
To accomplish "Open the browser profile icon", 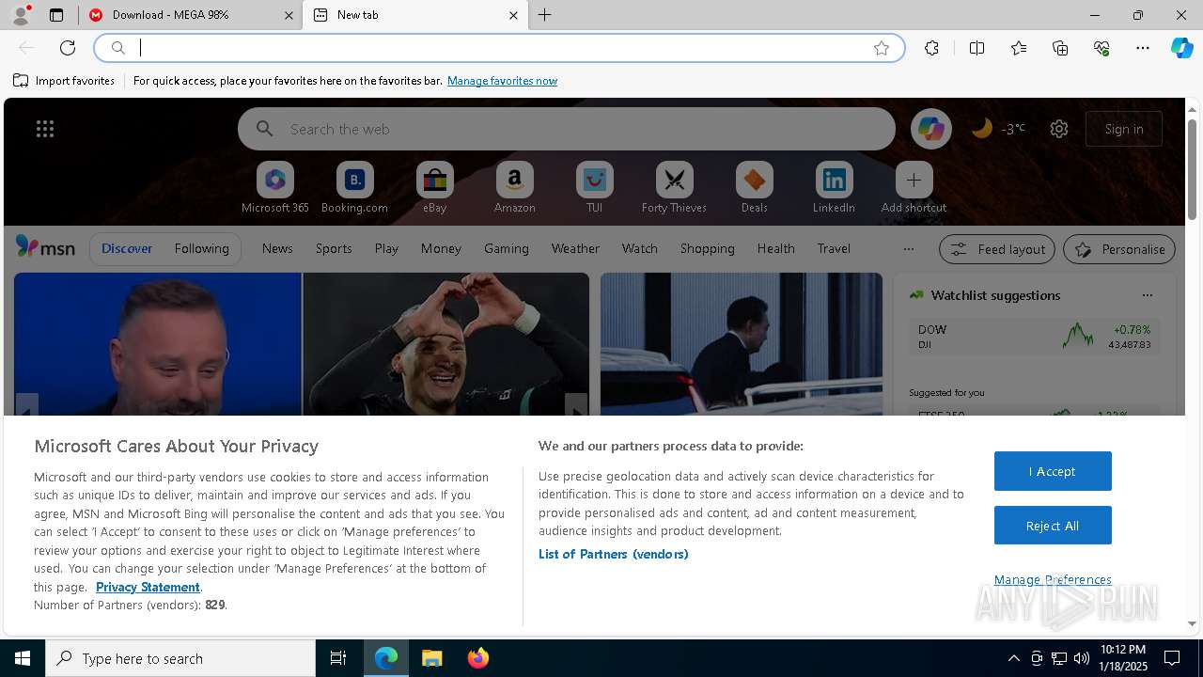I will [21, 15].
